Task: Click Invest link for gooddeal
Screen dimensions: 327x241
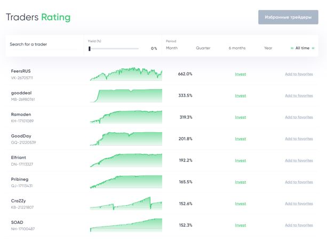Action: coord(240,96)
